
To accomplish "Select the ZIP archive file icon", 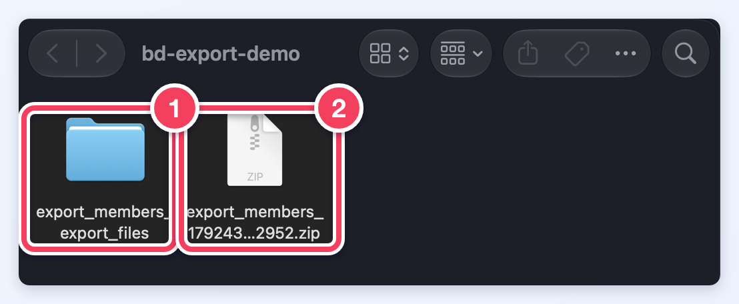I will click(x=255, y=150).
